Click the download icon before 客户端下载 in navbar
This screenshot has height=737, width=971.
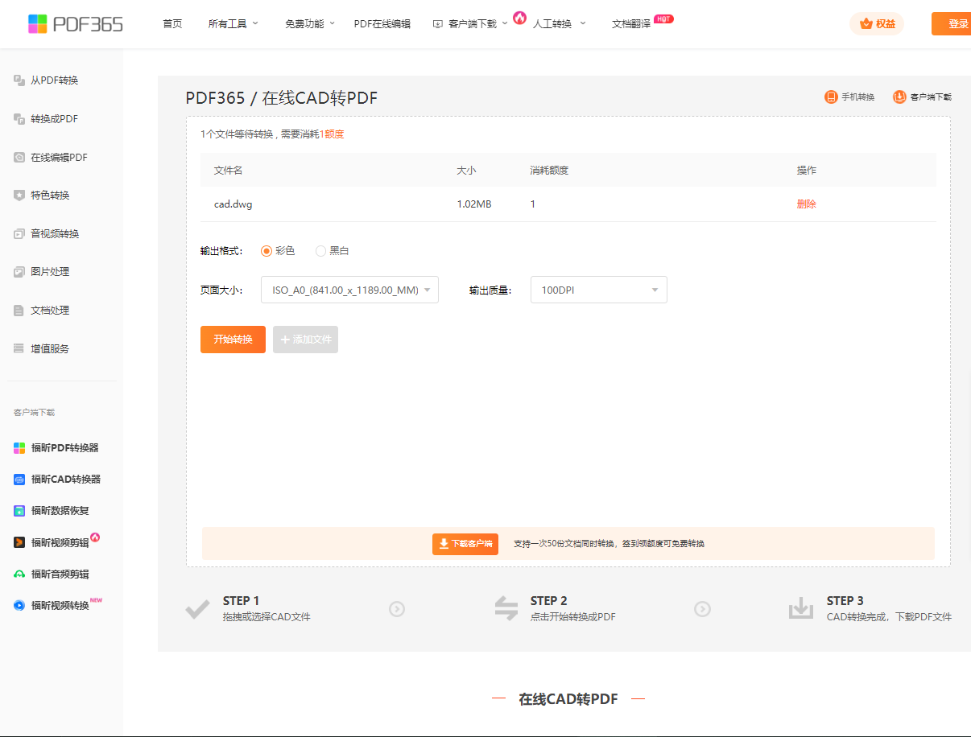(x=438, y=24)
